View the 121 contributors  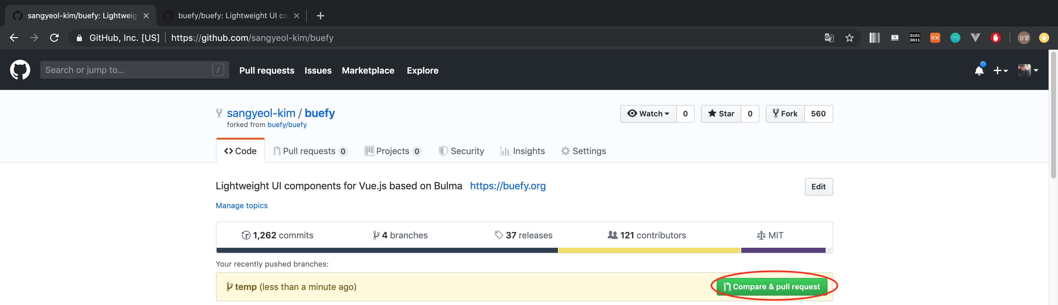click(647, 235)
